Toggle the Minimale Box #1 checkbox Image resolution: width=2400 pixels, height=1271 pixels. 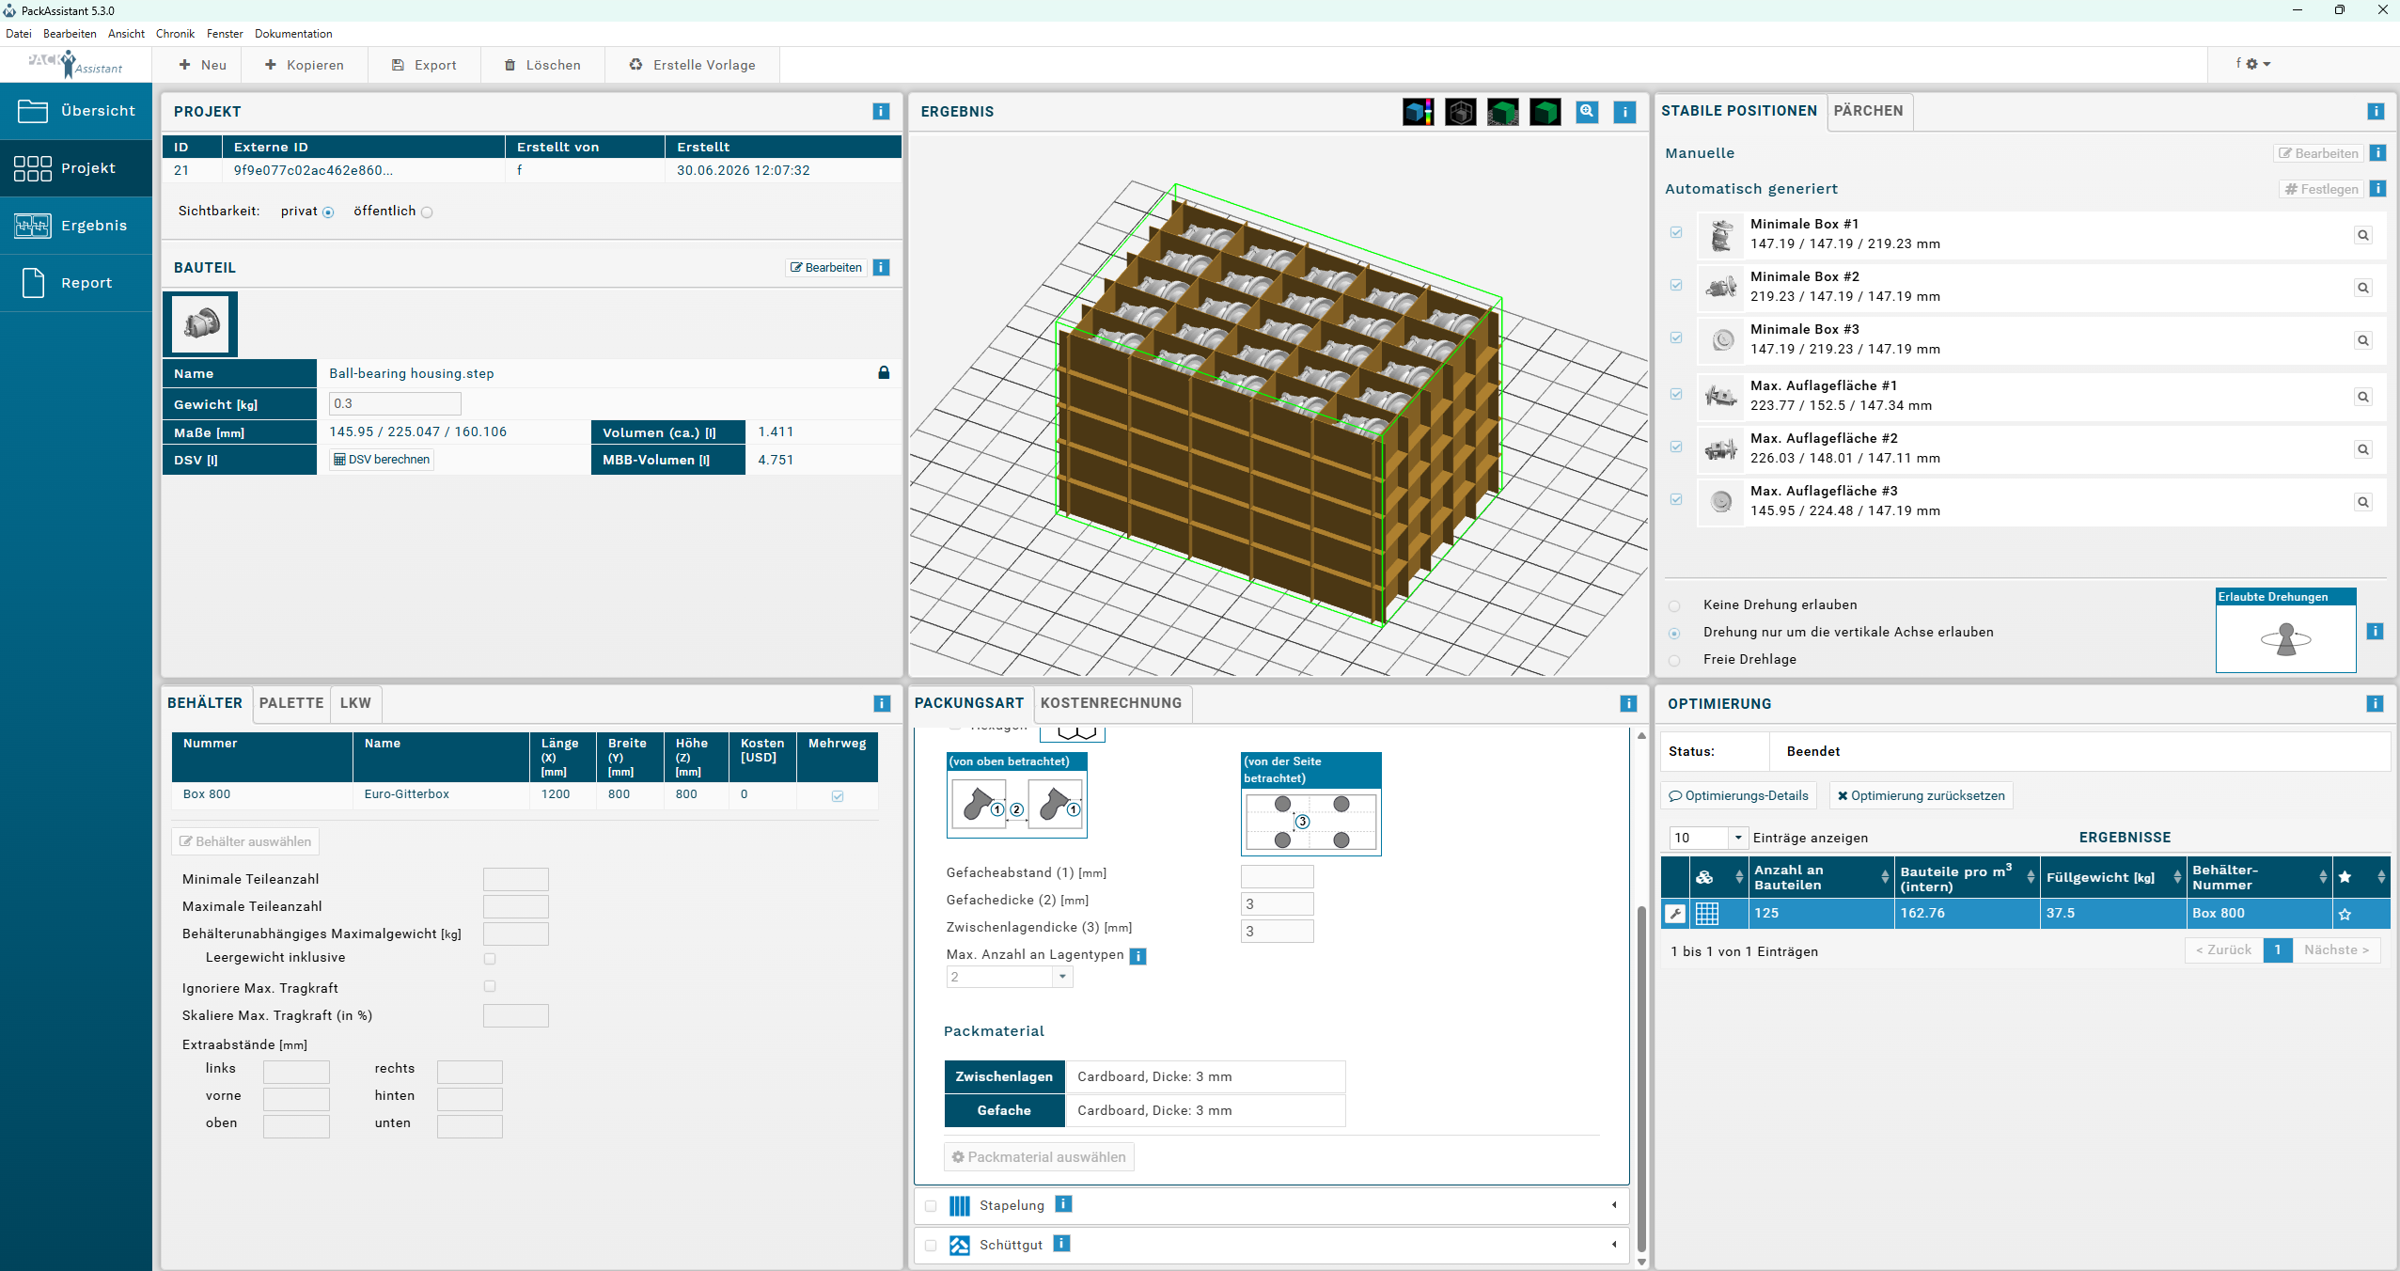(1676, 232)
